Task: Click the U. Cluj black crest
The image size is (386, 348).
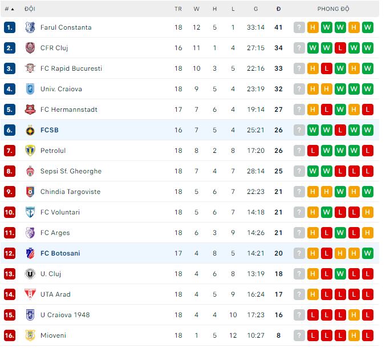Action: click(30, 274)
